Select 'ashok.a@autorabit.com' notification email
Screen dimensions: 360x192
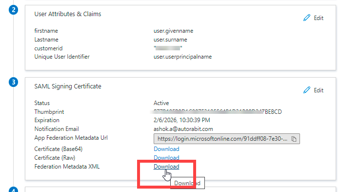183,129
